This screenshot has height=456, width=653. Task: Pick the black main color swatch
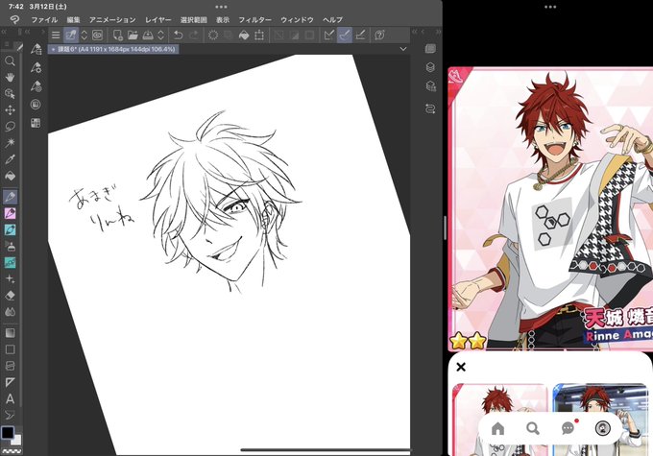click(x=7, y=432)
